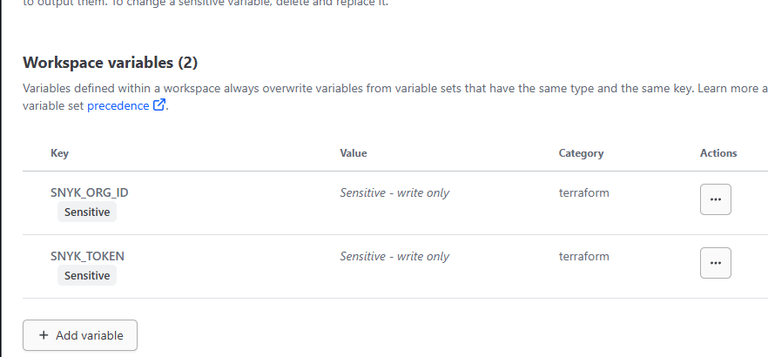Select the SNYK_TOKEN key name
Screen dimensions: 768x357
87,257
